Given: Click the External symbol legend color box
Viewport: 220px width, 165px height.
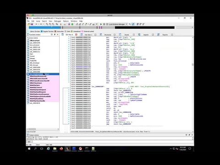Looking at the screenshot, I should click(82, 31).
